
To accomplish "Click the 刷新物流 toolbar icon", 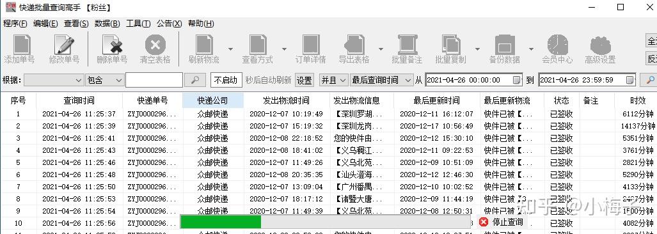I will click(204, 45).
